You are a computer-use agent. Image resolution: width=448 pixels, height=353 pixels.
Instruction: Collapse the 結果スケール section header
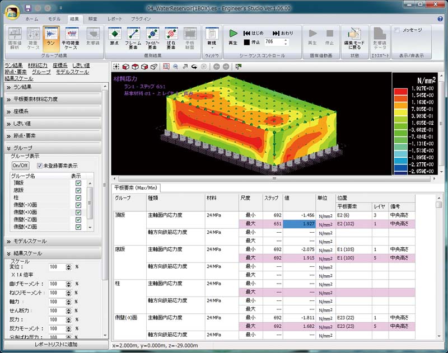[x=53, y=253]
